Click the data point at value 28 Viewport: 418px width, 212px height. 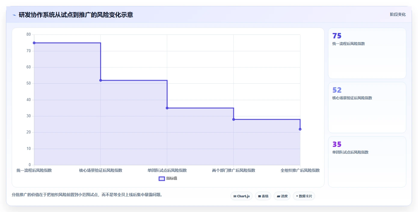coord(234,119)
